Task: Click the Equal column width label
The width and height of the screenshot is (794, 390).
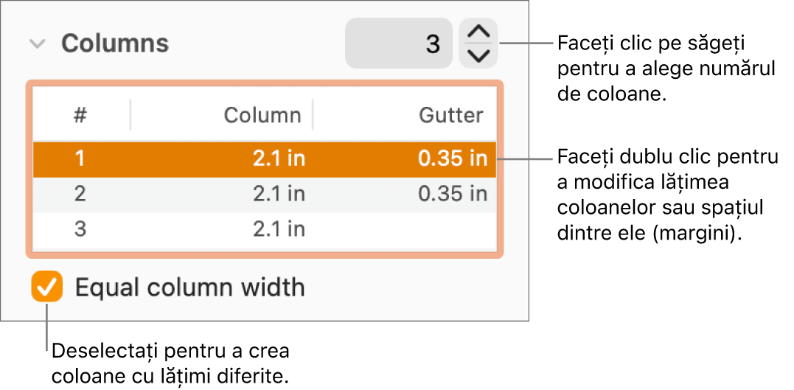Action: point(189,287)
